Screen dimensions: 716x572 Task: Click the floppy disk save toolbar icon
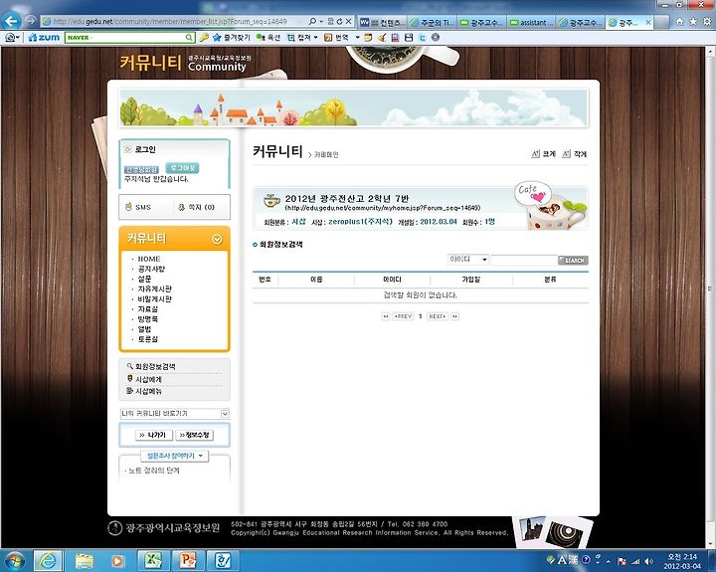(x=409, y=38)
